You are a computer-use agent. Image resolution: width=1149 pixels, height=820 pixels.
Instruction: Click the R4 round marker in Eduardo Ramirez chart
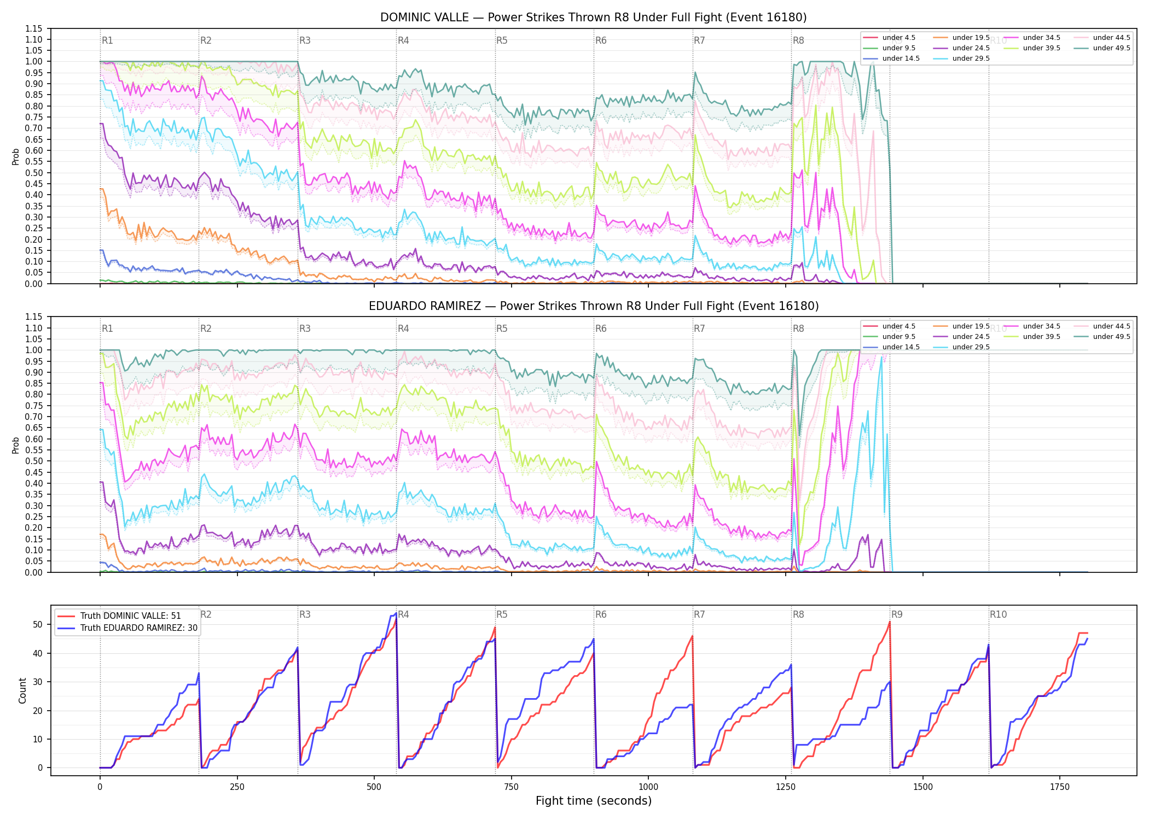pyautogui.click(x=403, y=329)
